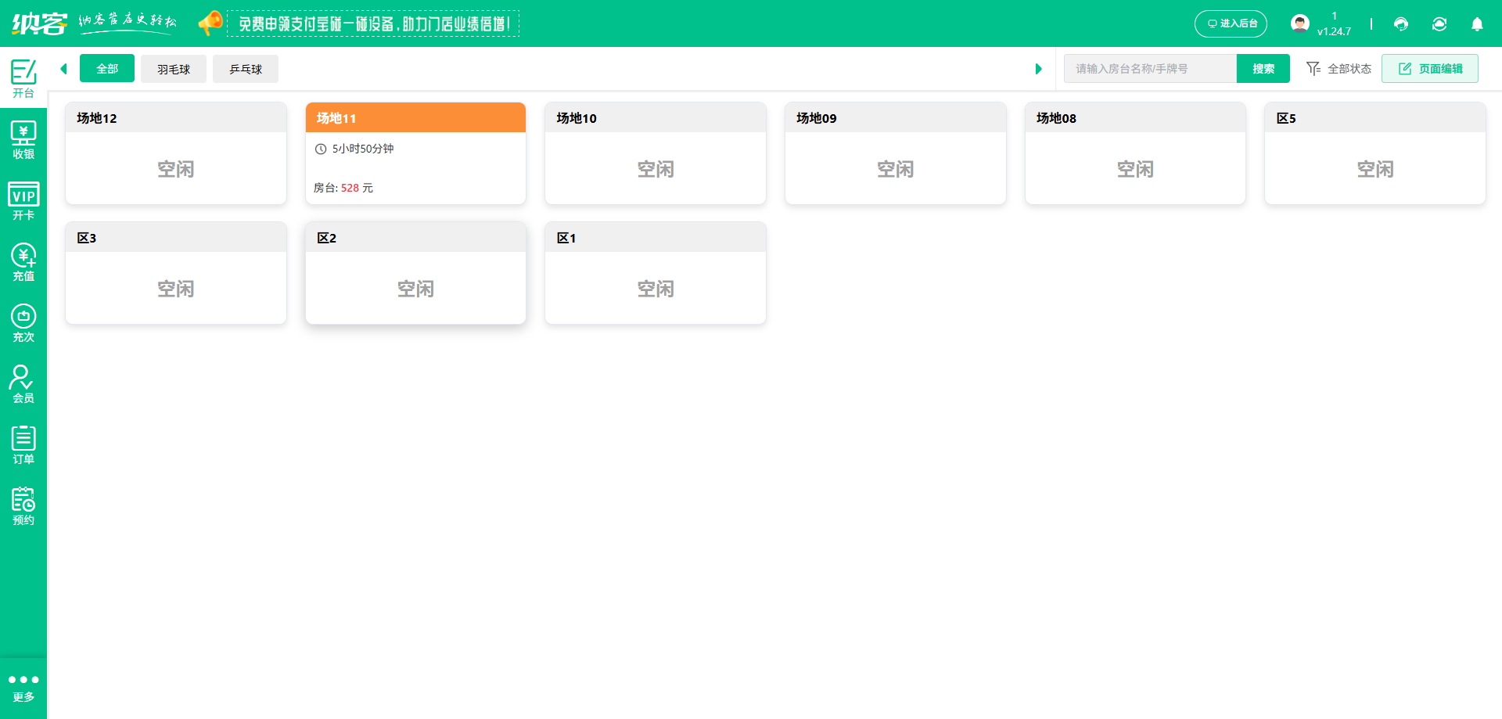Open the 订单 orders icon
This screenshot has width=1502, height=719.
click(x=23, y=444)
